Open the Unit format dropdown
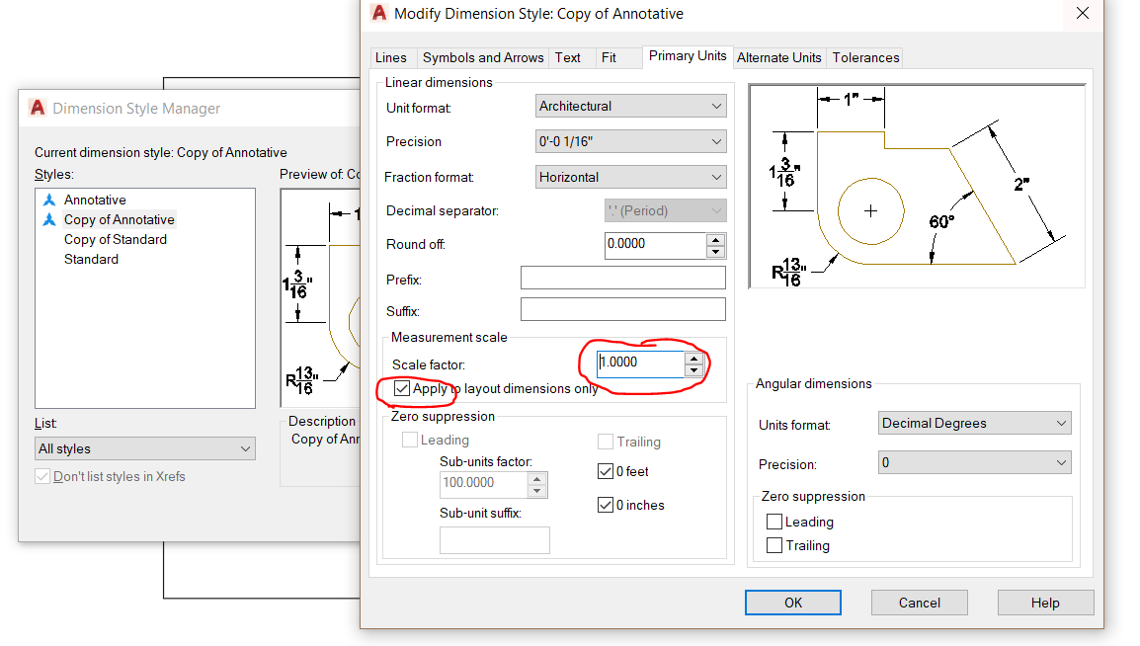The width and height of the screenshot is (1140, 646). [715, 106]
